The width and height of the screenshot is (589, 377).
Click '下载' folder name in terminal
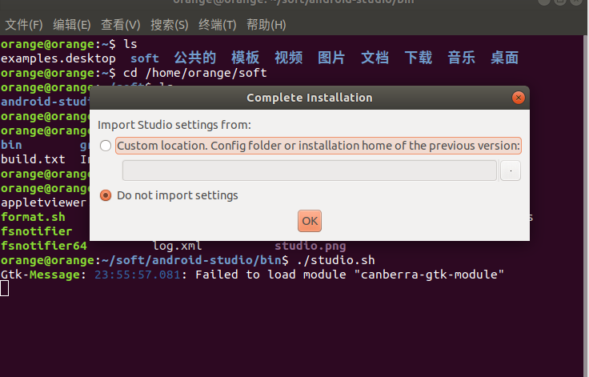pos(418,58)
